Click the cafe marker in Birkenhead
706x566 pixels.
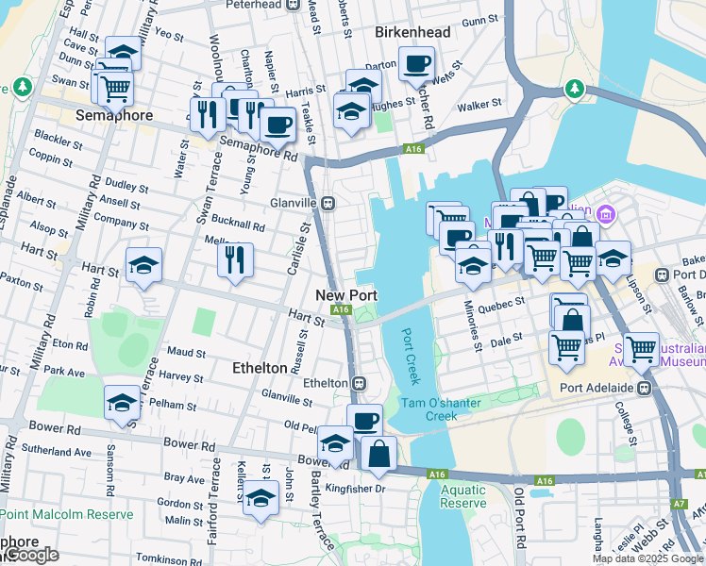tap(416, 66)
